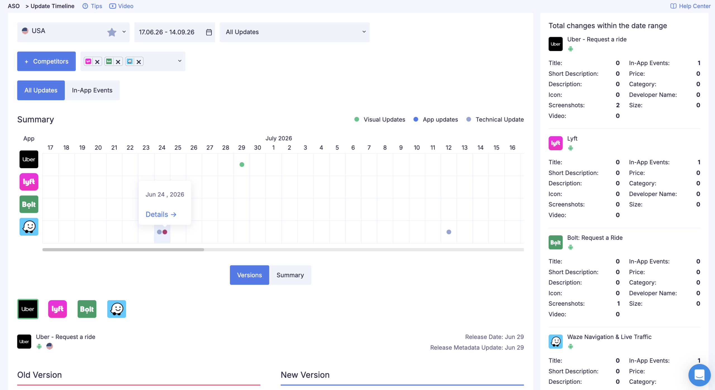Switch to the In-App Events tab
The image size is (715, 390).
pos(92,90)
